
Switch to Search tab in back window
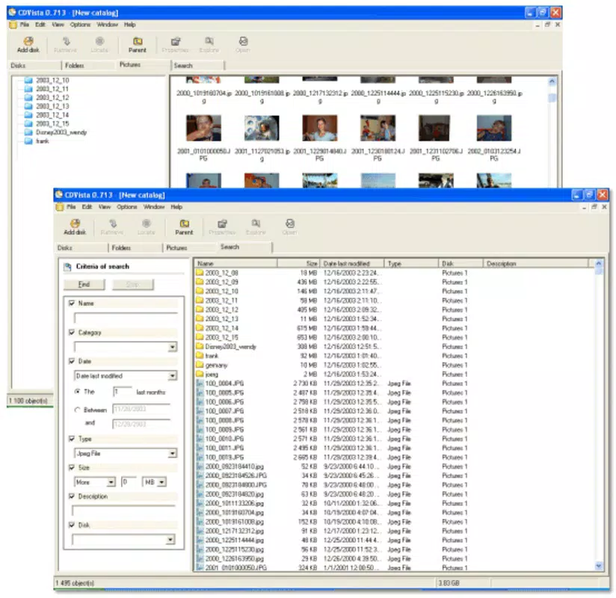point(197,66)
